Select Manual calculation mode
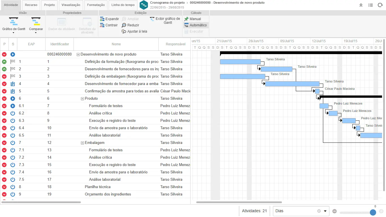 pyautogui.click(x=193, y=19)
